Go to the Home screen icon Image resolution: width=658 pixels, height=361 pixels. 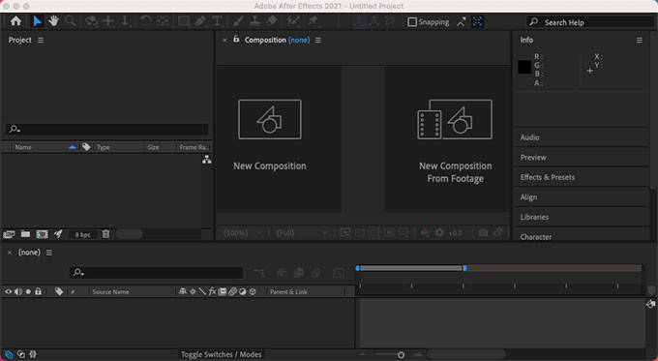pos(15,20)
